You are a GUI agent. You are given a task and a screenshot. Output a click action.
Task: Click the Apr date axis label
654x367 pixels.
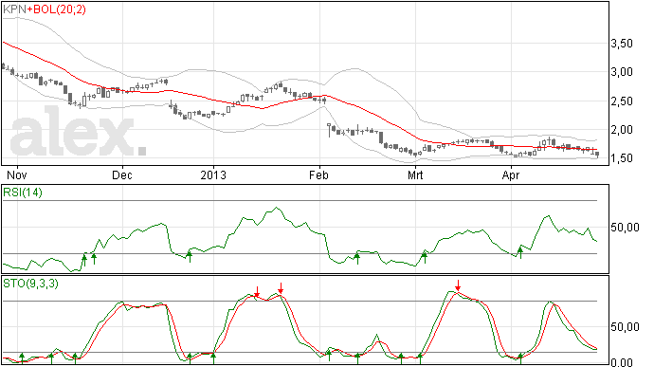tap(511, 174)
